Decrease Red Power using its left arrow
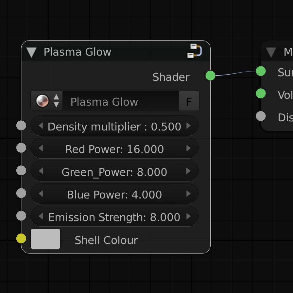 [41, 148]
